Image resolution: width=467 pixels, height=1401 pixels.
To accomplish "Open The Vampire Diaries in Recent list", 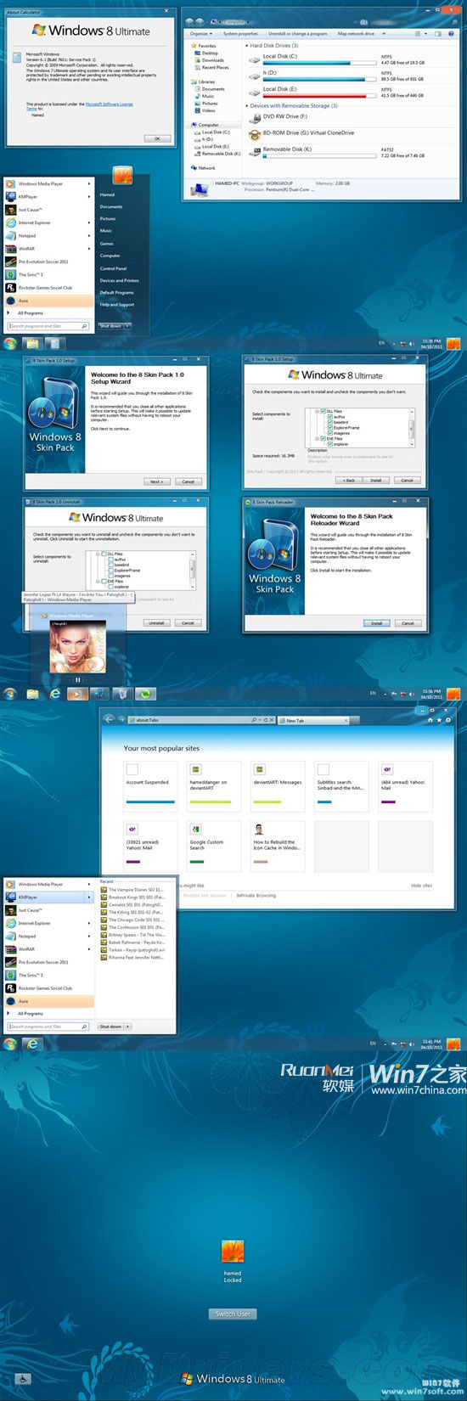I will pos(132,890).
